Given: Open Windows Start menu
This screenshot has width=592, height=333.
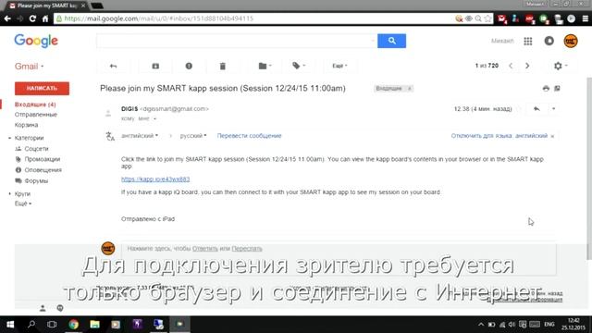Looking at the screenshot, I should [x=10, y=325].
